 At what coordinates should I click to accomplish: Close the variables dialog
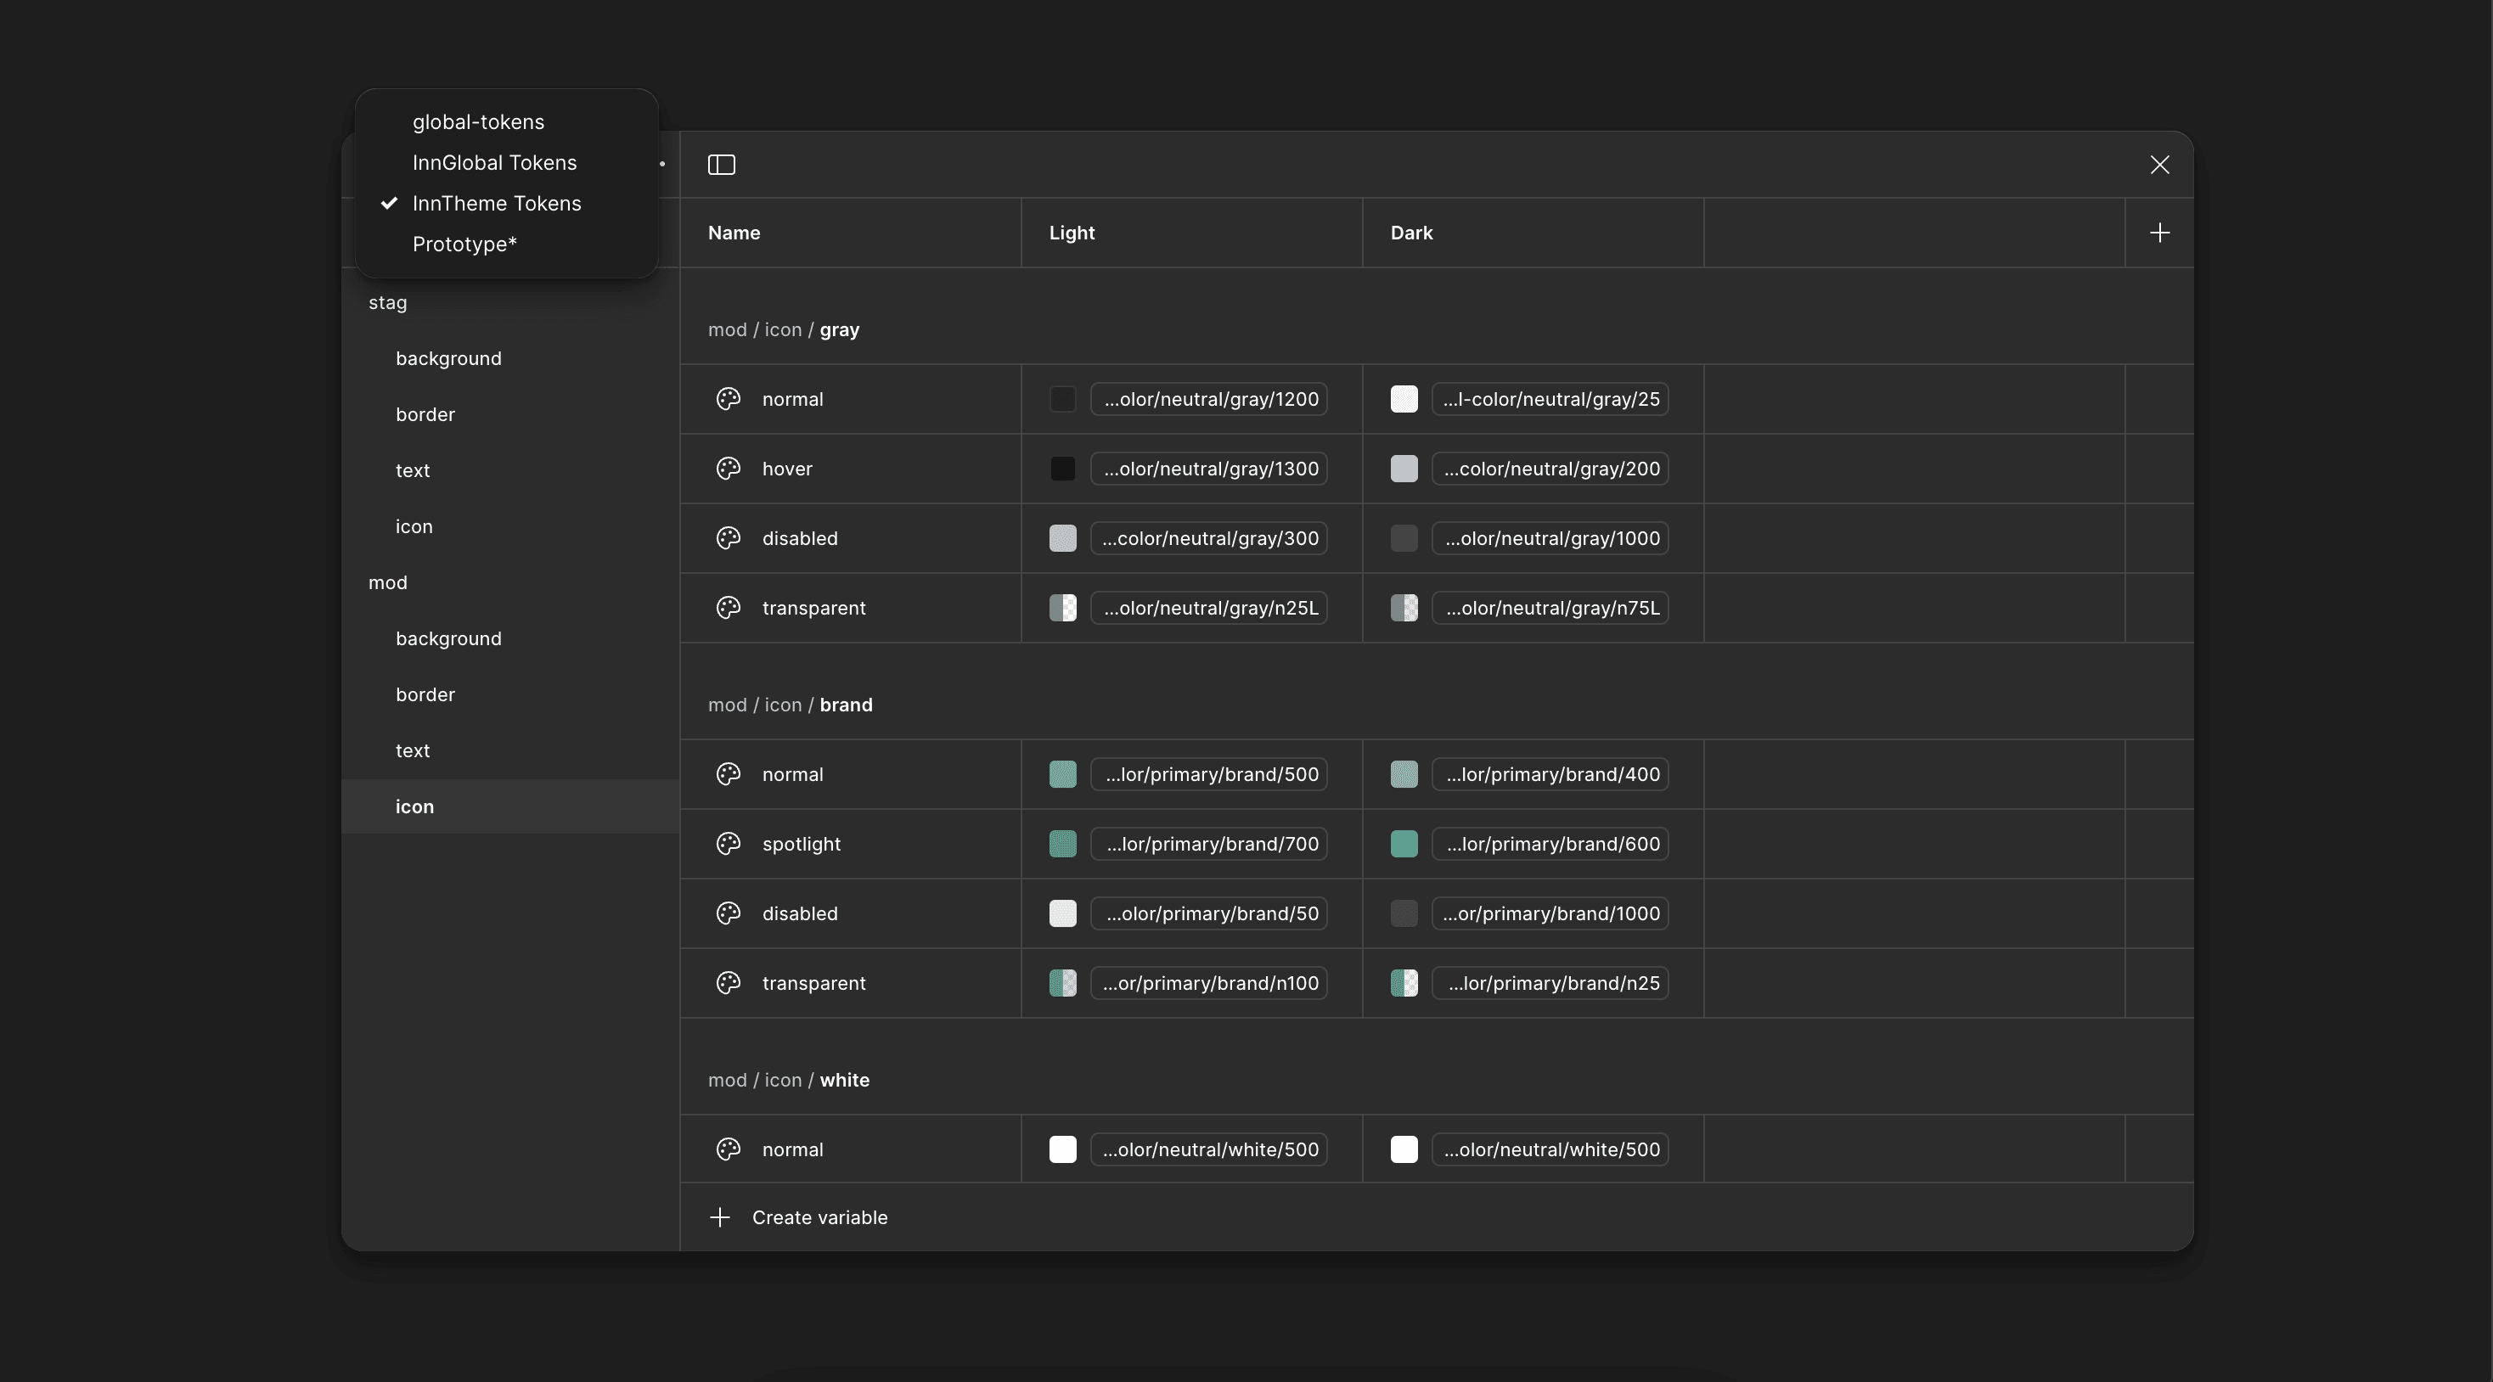(x=2159, y=165)
